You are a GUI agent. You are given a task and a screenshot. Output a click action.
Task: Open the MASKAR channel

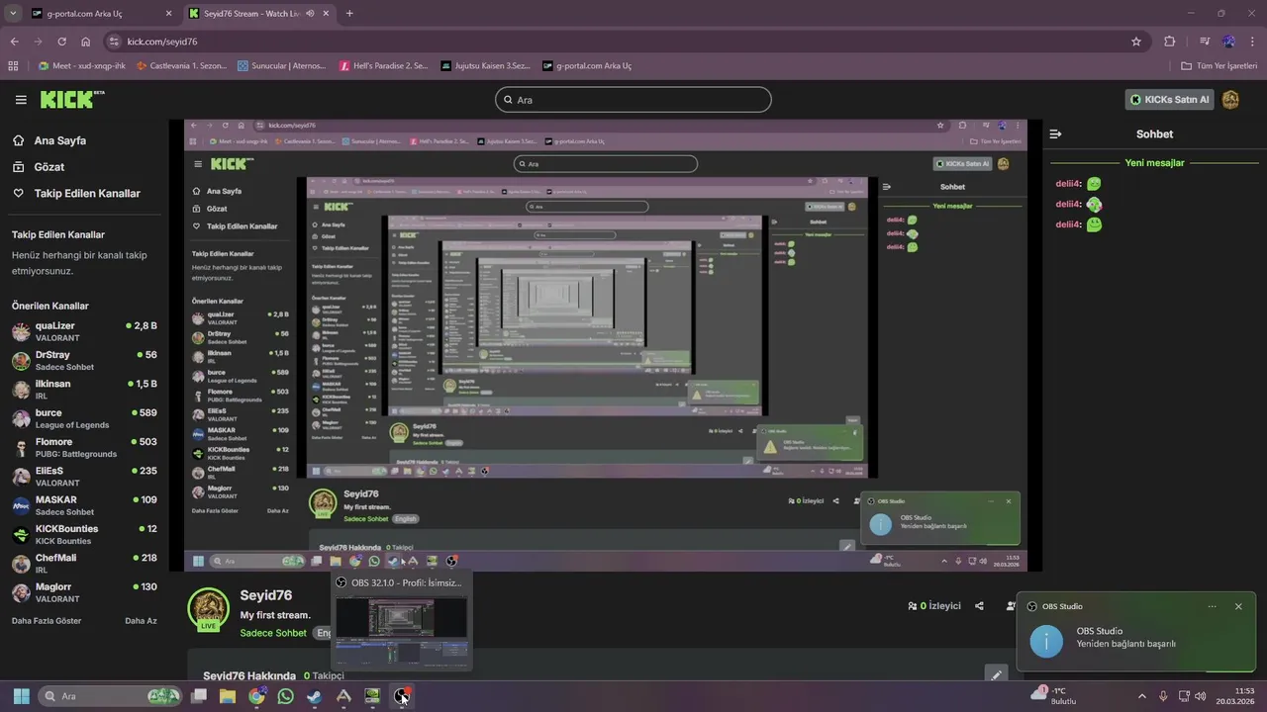84,505
